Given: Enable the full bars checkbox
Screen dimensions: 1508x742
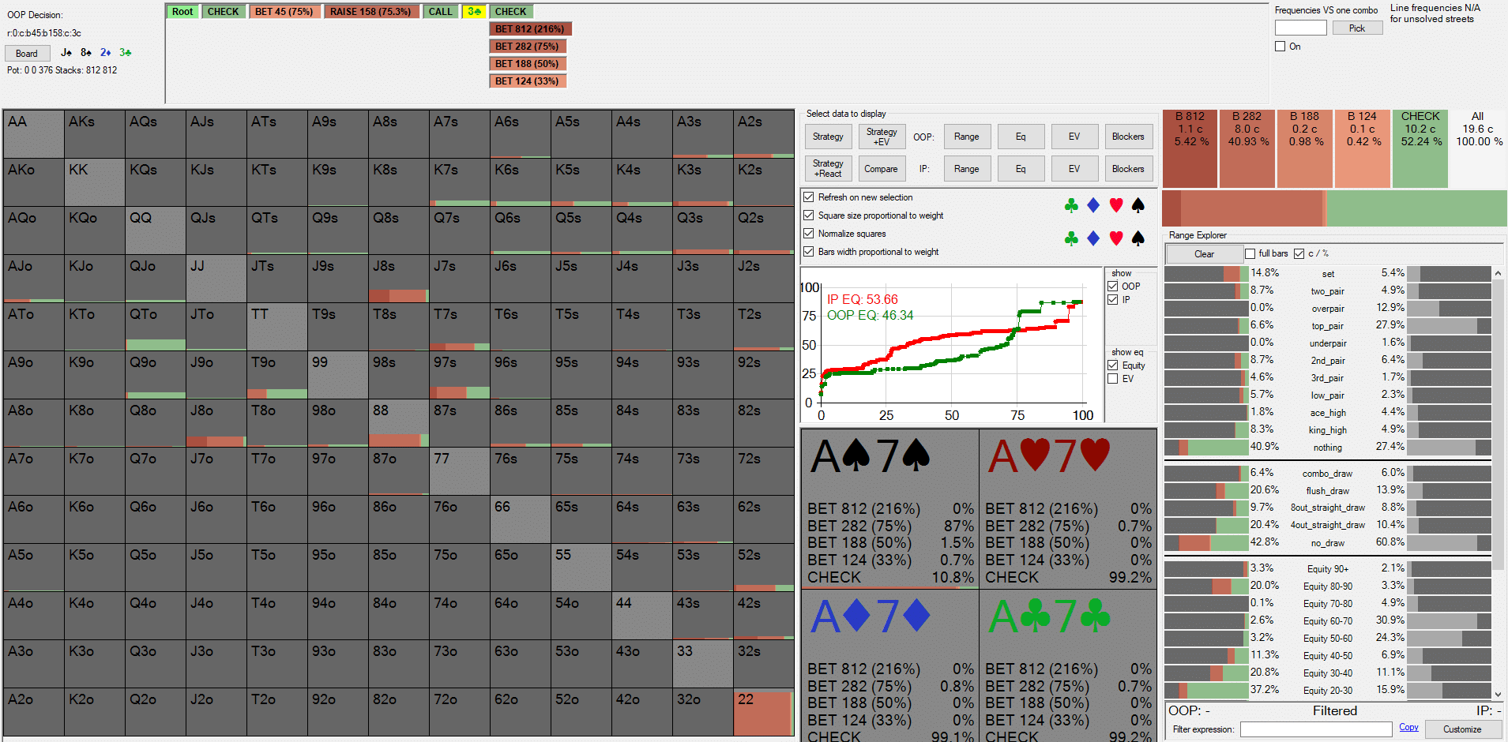Looking at the screenshot, I should click(1250, 253).
